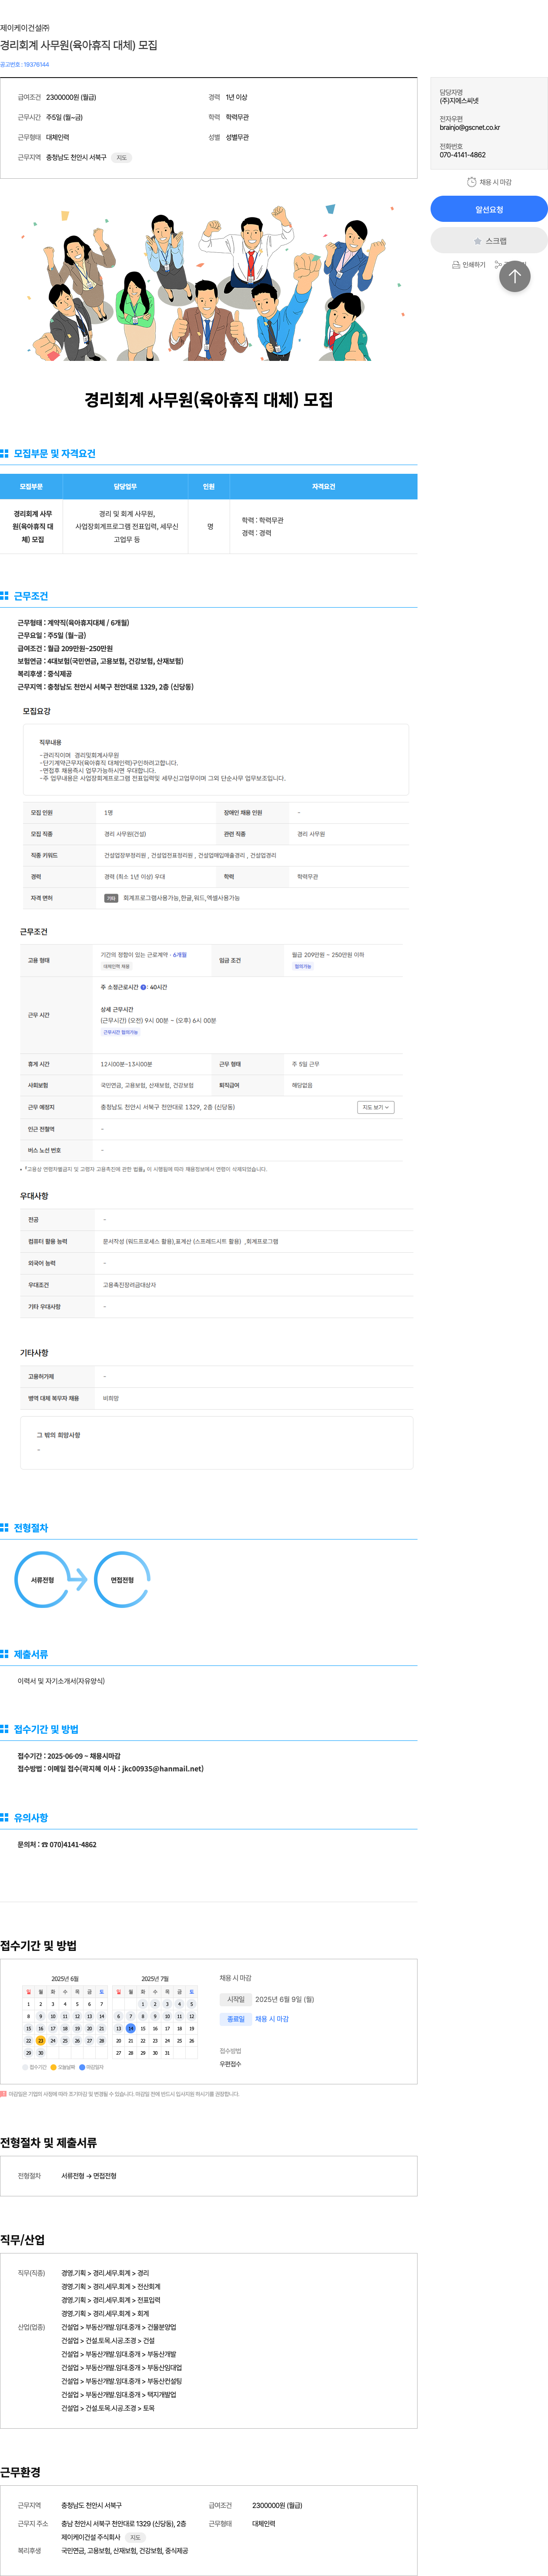Click the 마감일자 blue legend dot
The width and height of the screenshot is (548, 2576).
pyautogui.click(x=82, y=2067)
